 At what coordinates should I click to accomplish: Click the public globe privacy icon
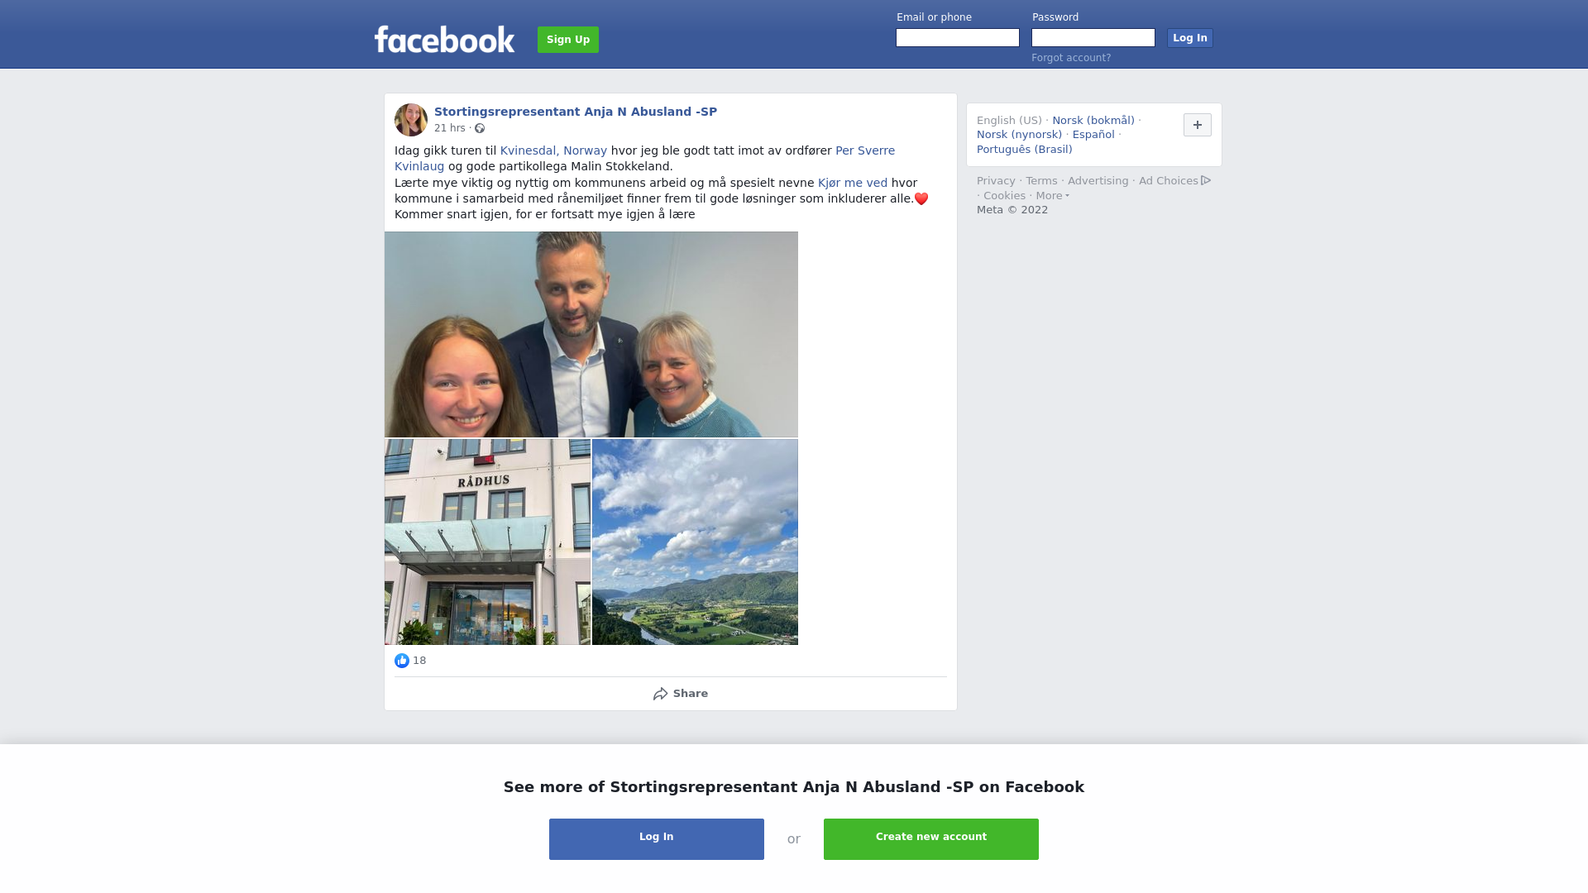click(480, 128)
